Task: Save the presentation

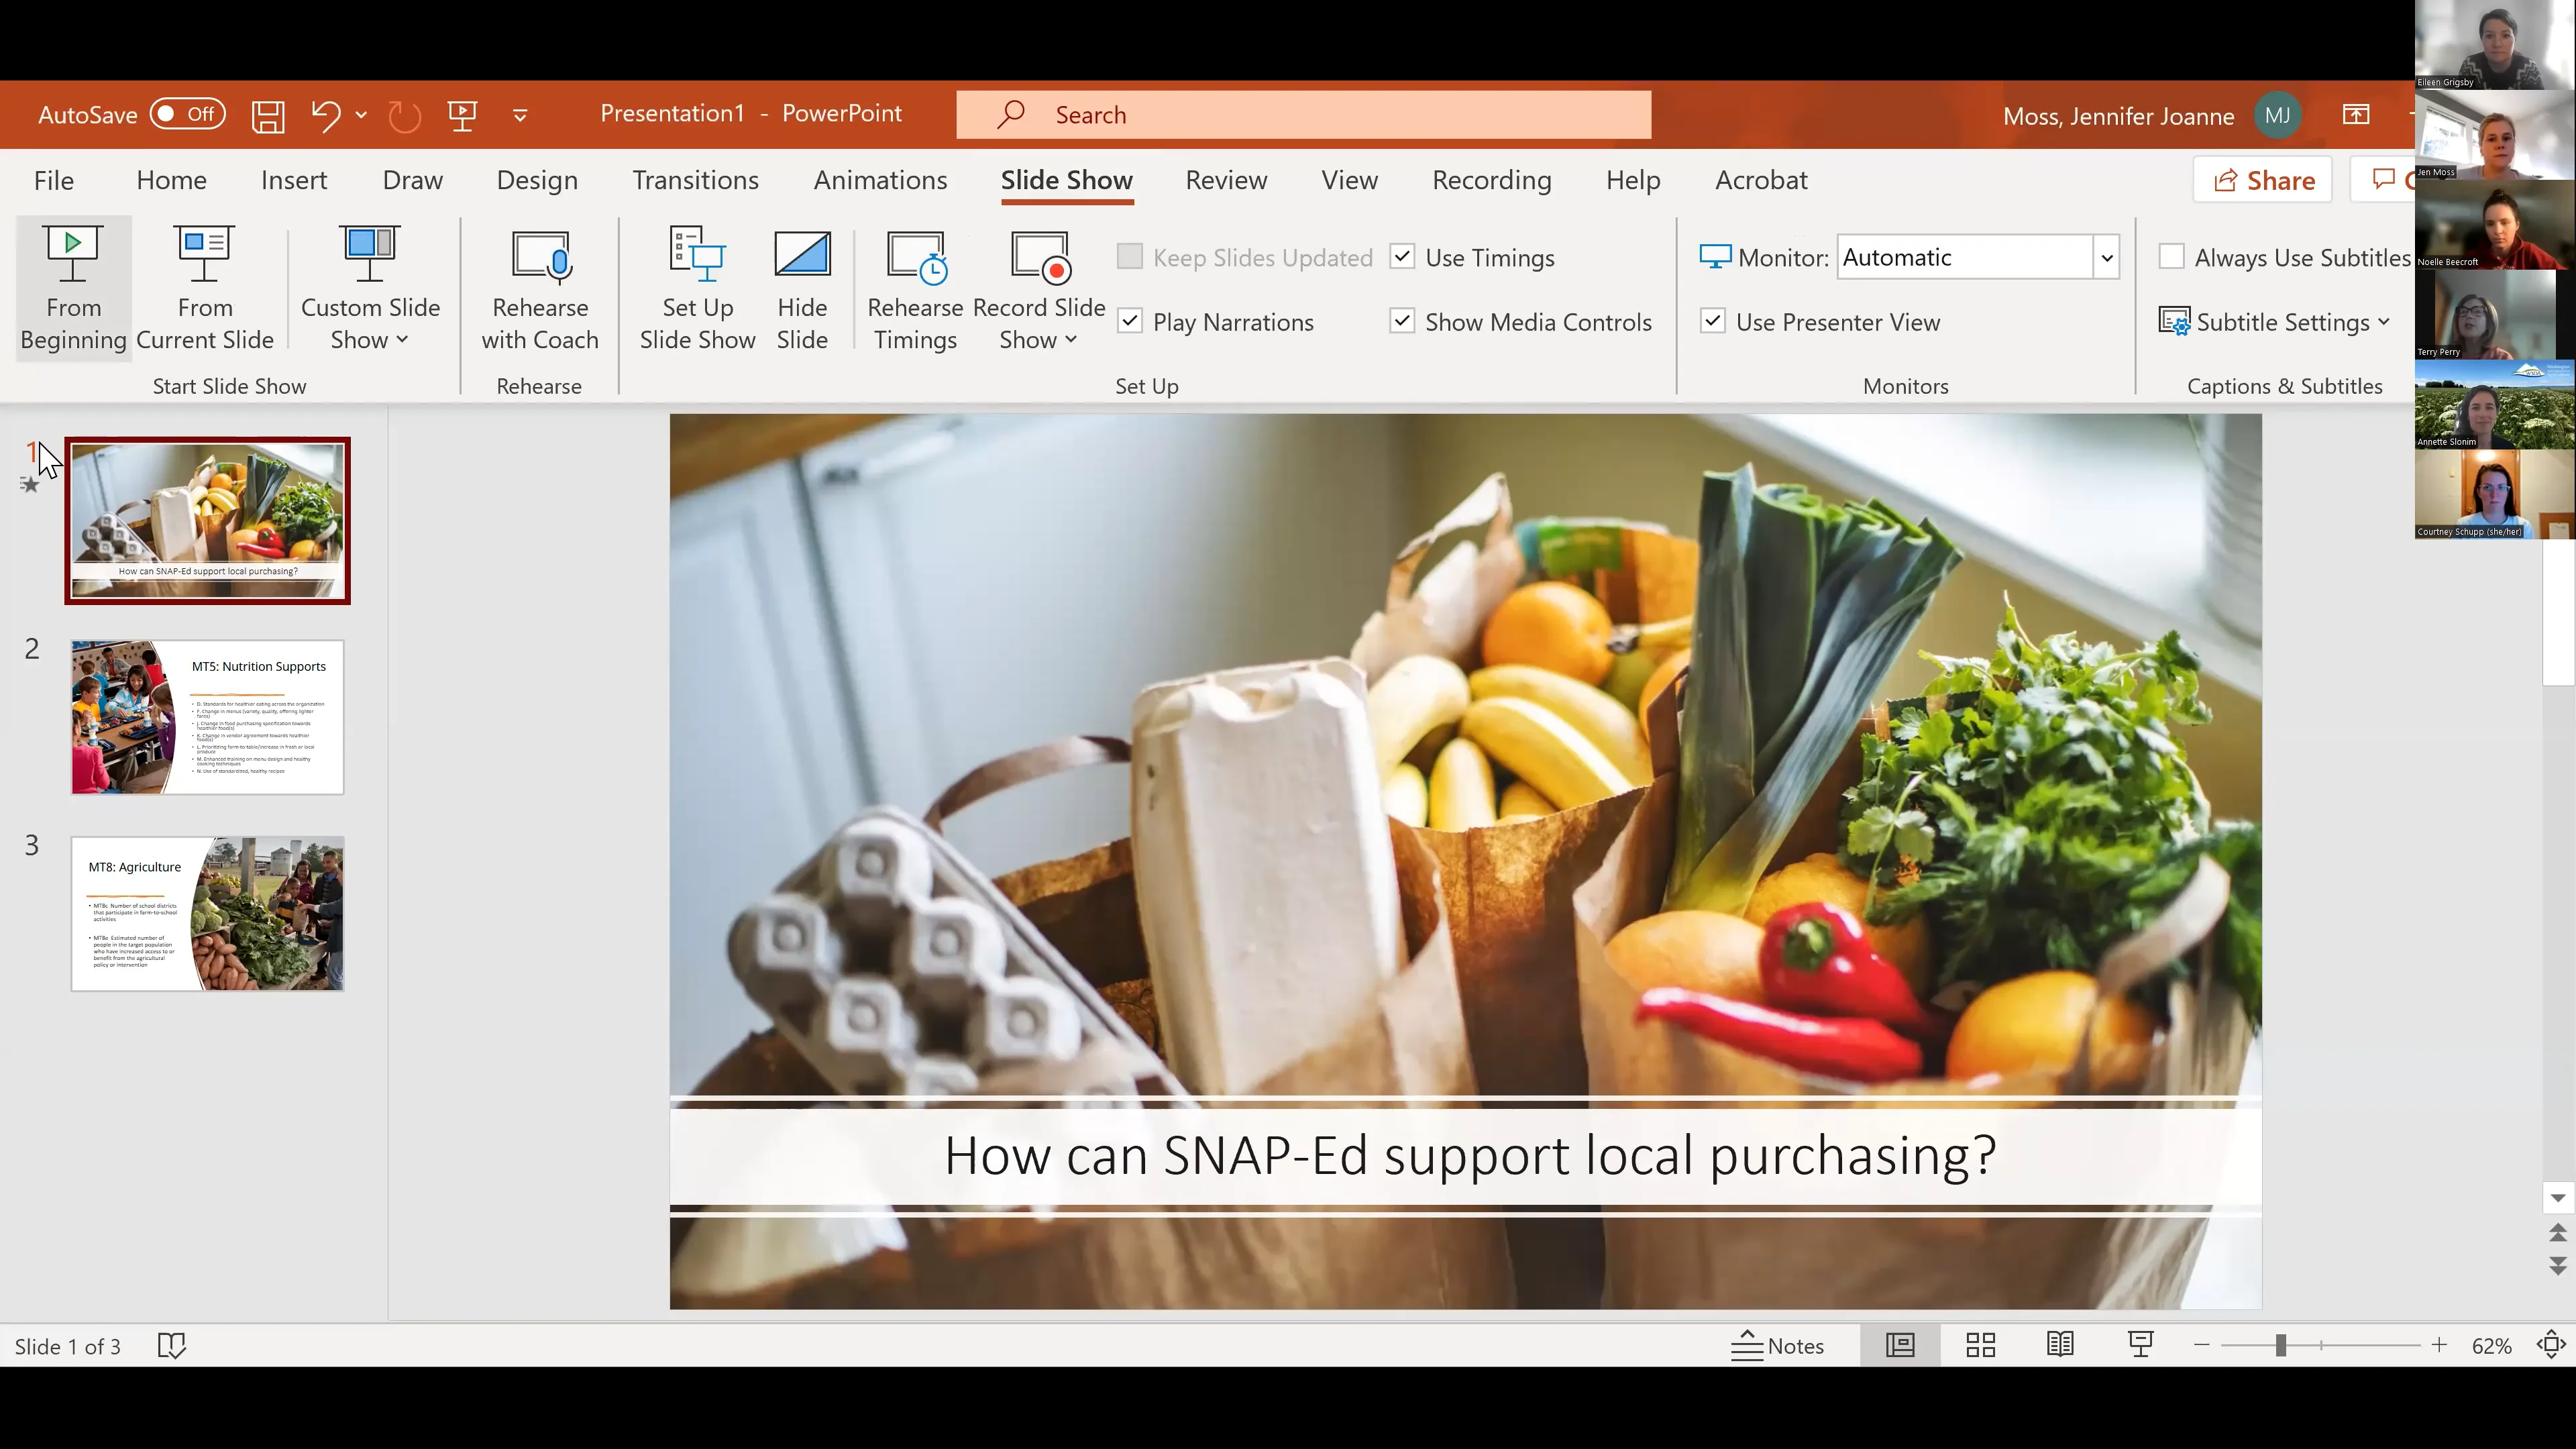Action: point(267,114)
